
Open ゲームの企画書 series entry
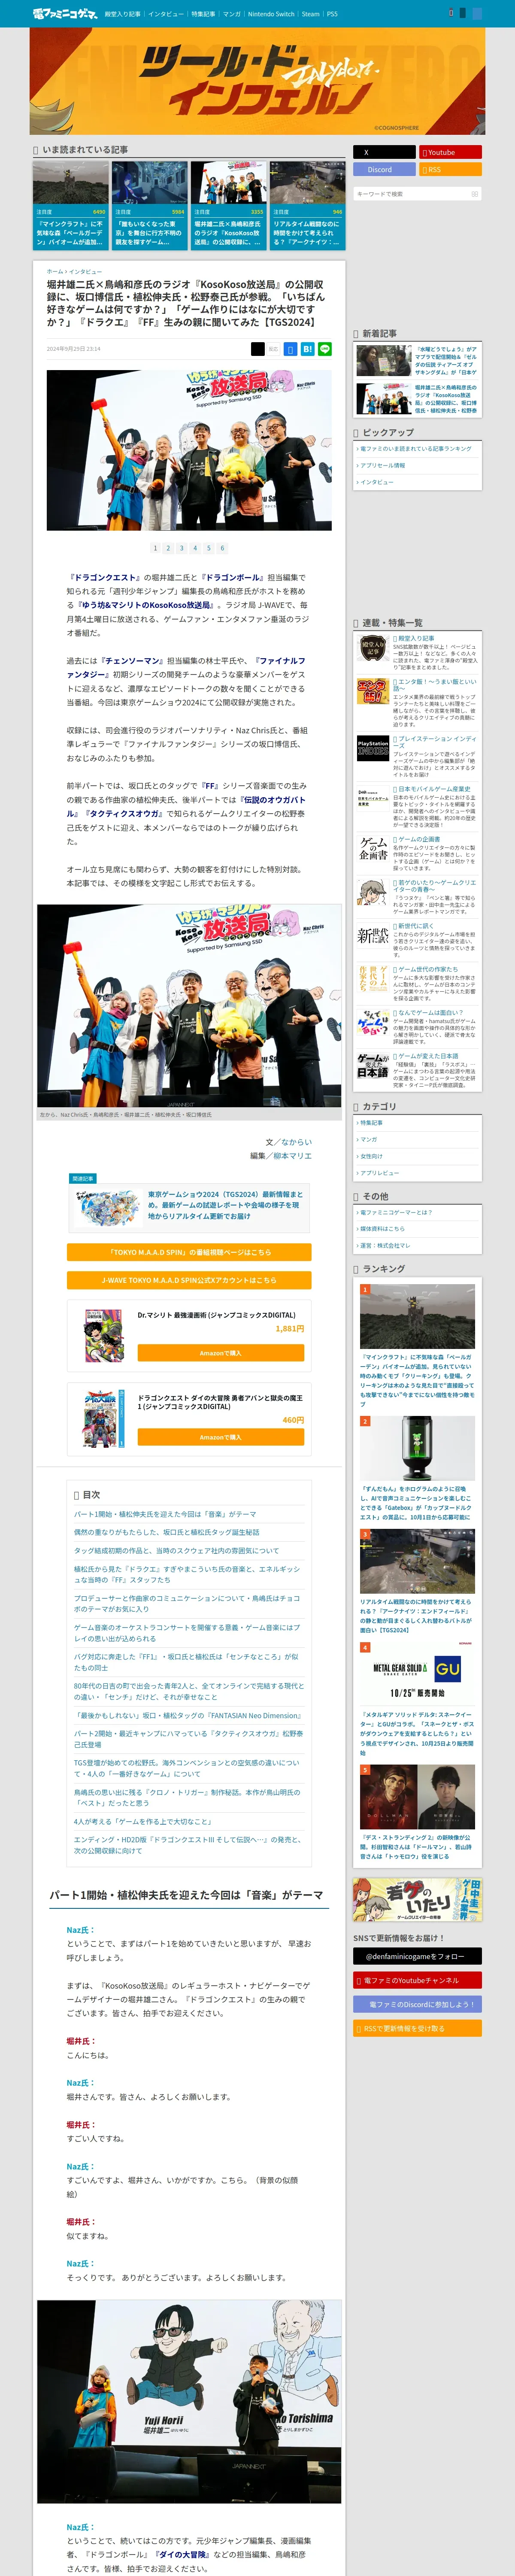[x=417, y=853]
